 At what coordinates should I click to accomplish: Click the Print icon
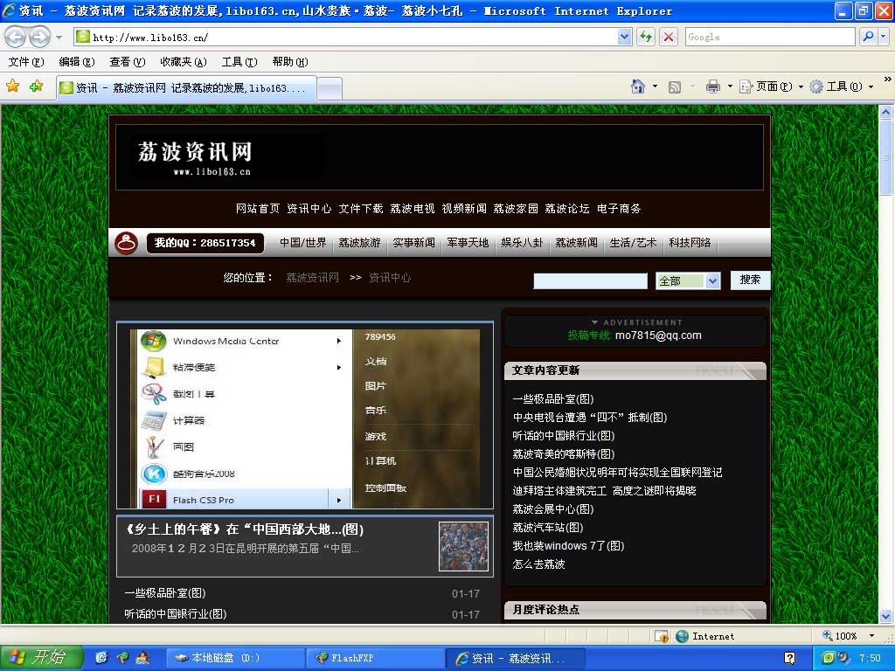713,86
